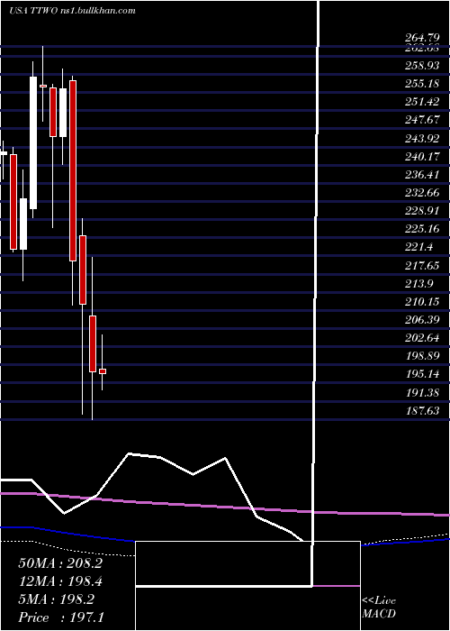Click the last small red candlestick
This screenshot has height=631, width=450.
coord(103,371)
